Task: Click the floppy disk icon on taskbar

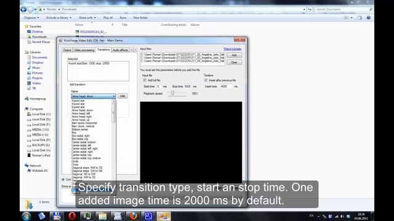Action: [57, 216]
